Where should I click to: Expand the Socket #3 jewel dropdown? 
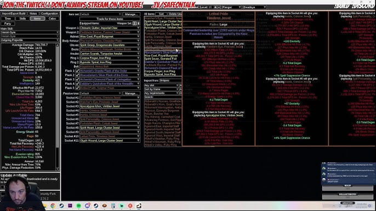click(110, 106)
